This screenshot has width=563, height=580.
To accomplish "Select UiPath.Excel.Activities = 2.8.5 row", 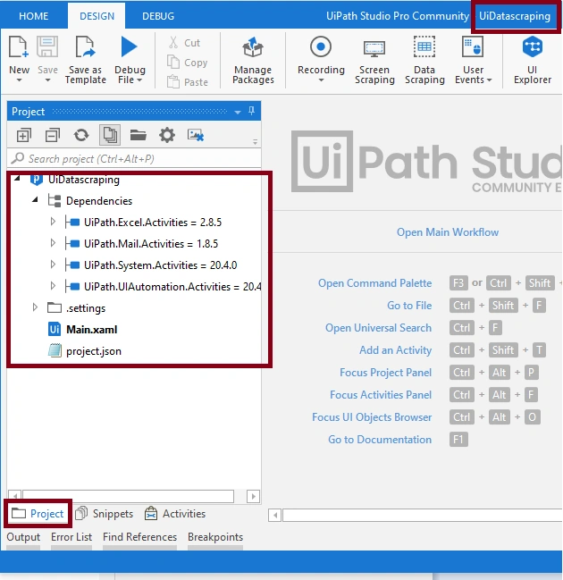I will point(153,222).
